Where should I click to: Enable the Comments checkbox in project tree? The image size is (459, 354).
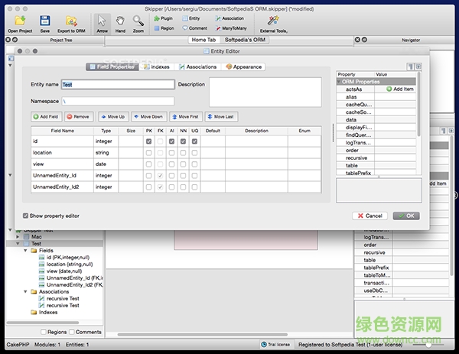(x=72, y=332)
